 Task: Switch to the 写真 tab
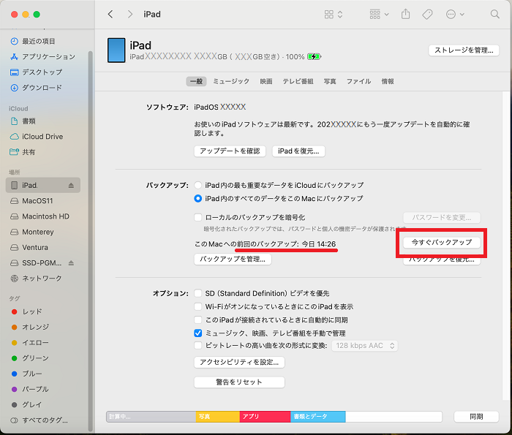[x=330, y=81]
